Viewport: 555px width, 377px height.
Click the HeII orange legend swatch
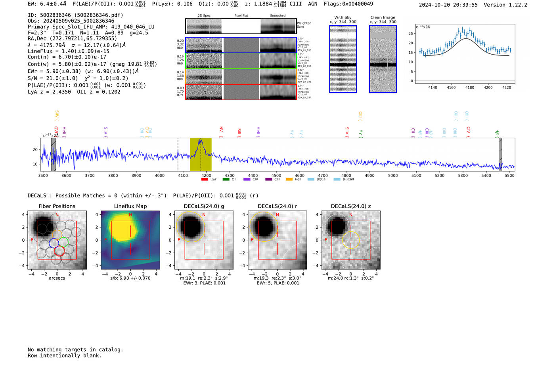pyautogui.click(x=289, y=179)
